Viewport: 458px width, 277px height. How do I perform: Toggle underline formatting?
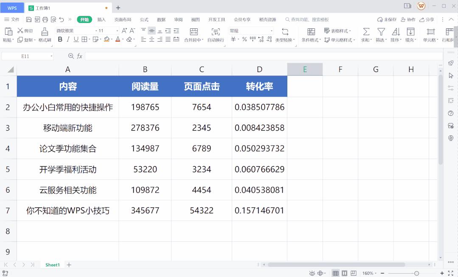76,39
